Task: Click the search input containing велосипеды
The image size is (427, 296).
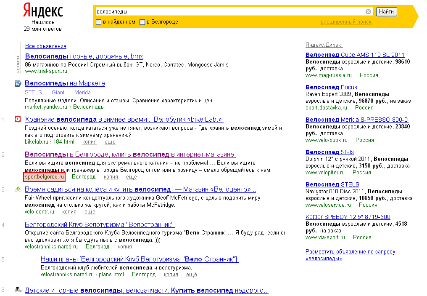Action: pyautogui.click(x=229, y=12)
